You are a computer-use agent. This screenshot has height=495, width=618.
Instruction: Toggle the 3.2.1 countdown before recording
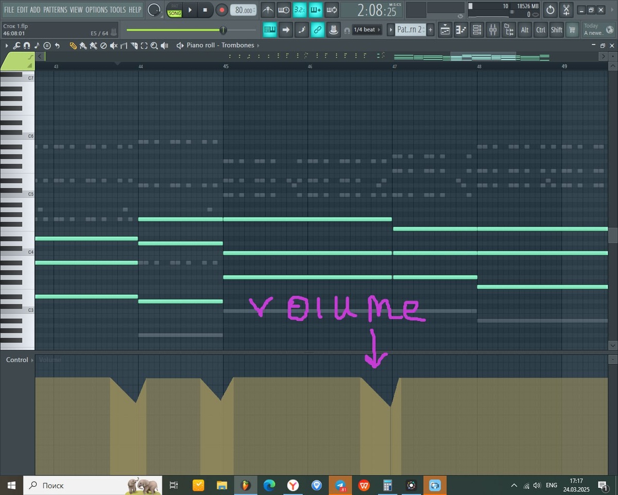pyautogui.click(x=300, y=10)
